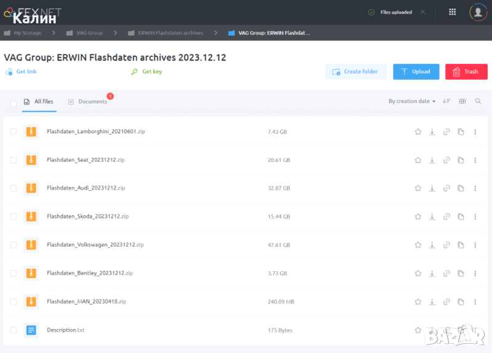Click the Get link option
Viewport: 492px width, 353px height.
26,72
